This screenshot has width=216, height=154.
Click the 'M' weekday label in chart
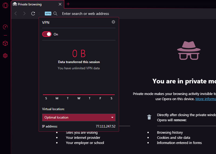click(x=57, y=98)
